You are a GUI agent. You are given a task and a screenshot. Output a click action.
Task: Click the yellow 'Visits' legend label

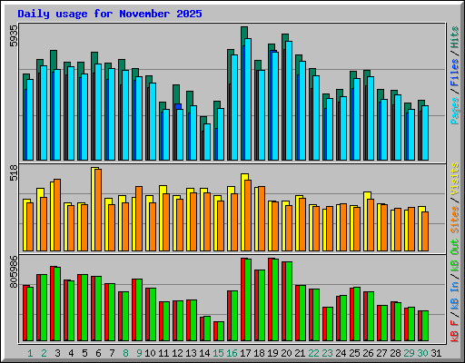click(455, 179)
